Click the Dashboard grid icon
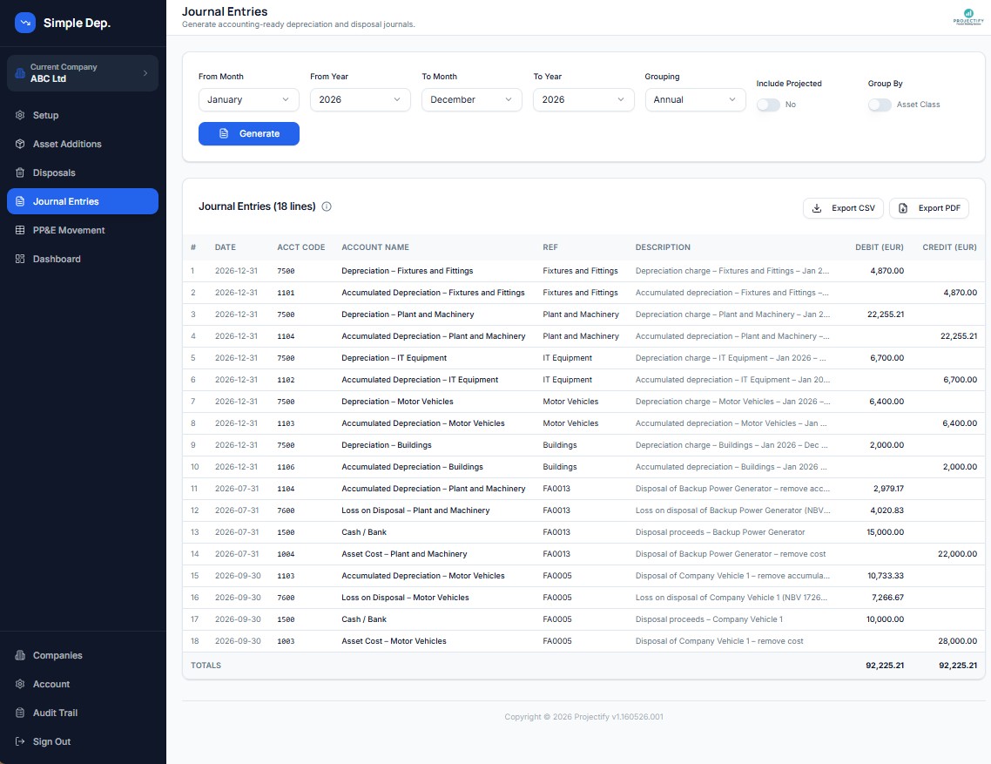The width and height of the screenshot is (991, 764). click(x=20, y=259)
